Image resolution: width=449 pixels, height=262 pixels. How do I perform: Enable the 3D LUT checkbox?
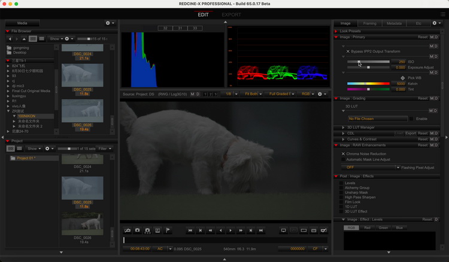click(410, 119)
